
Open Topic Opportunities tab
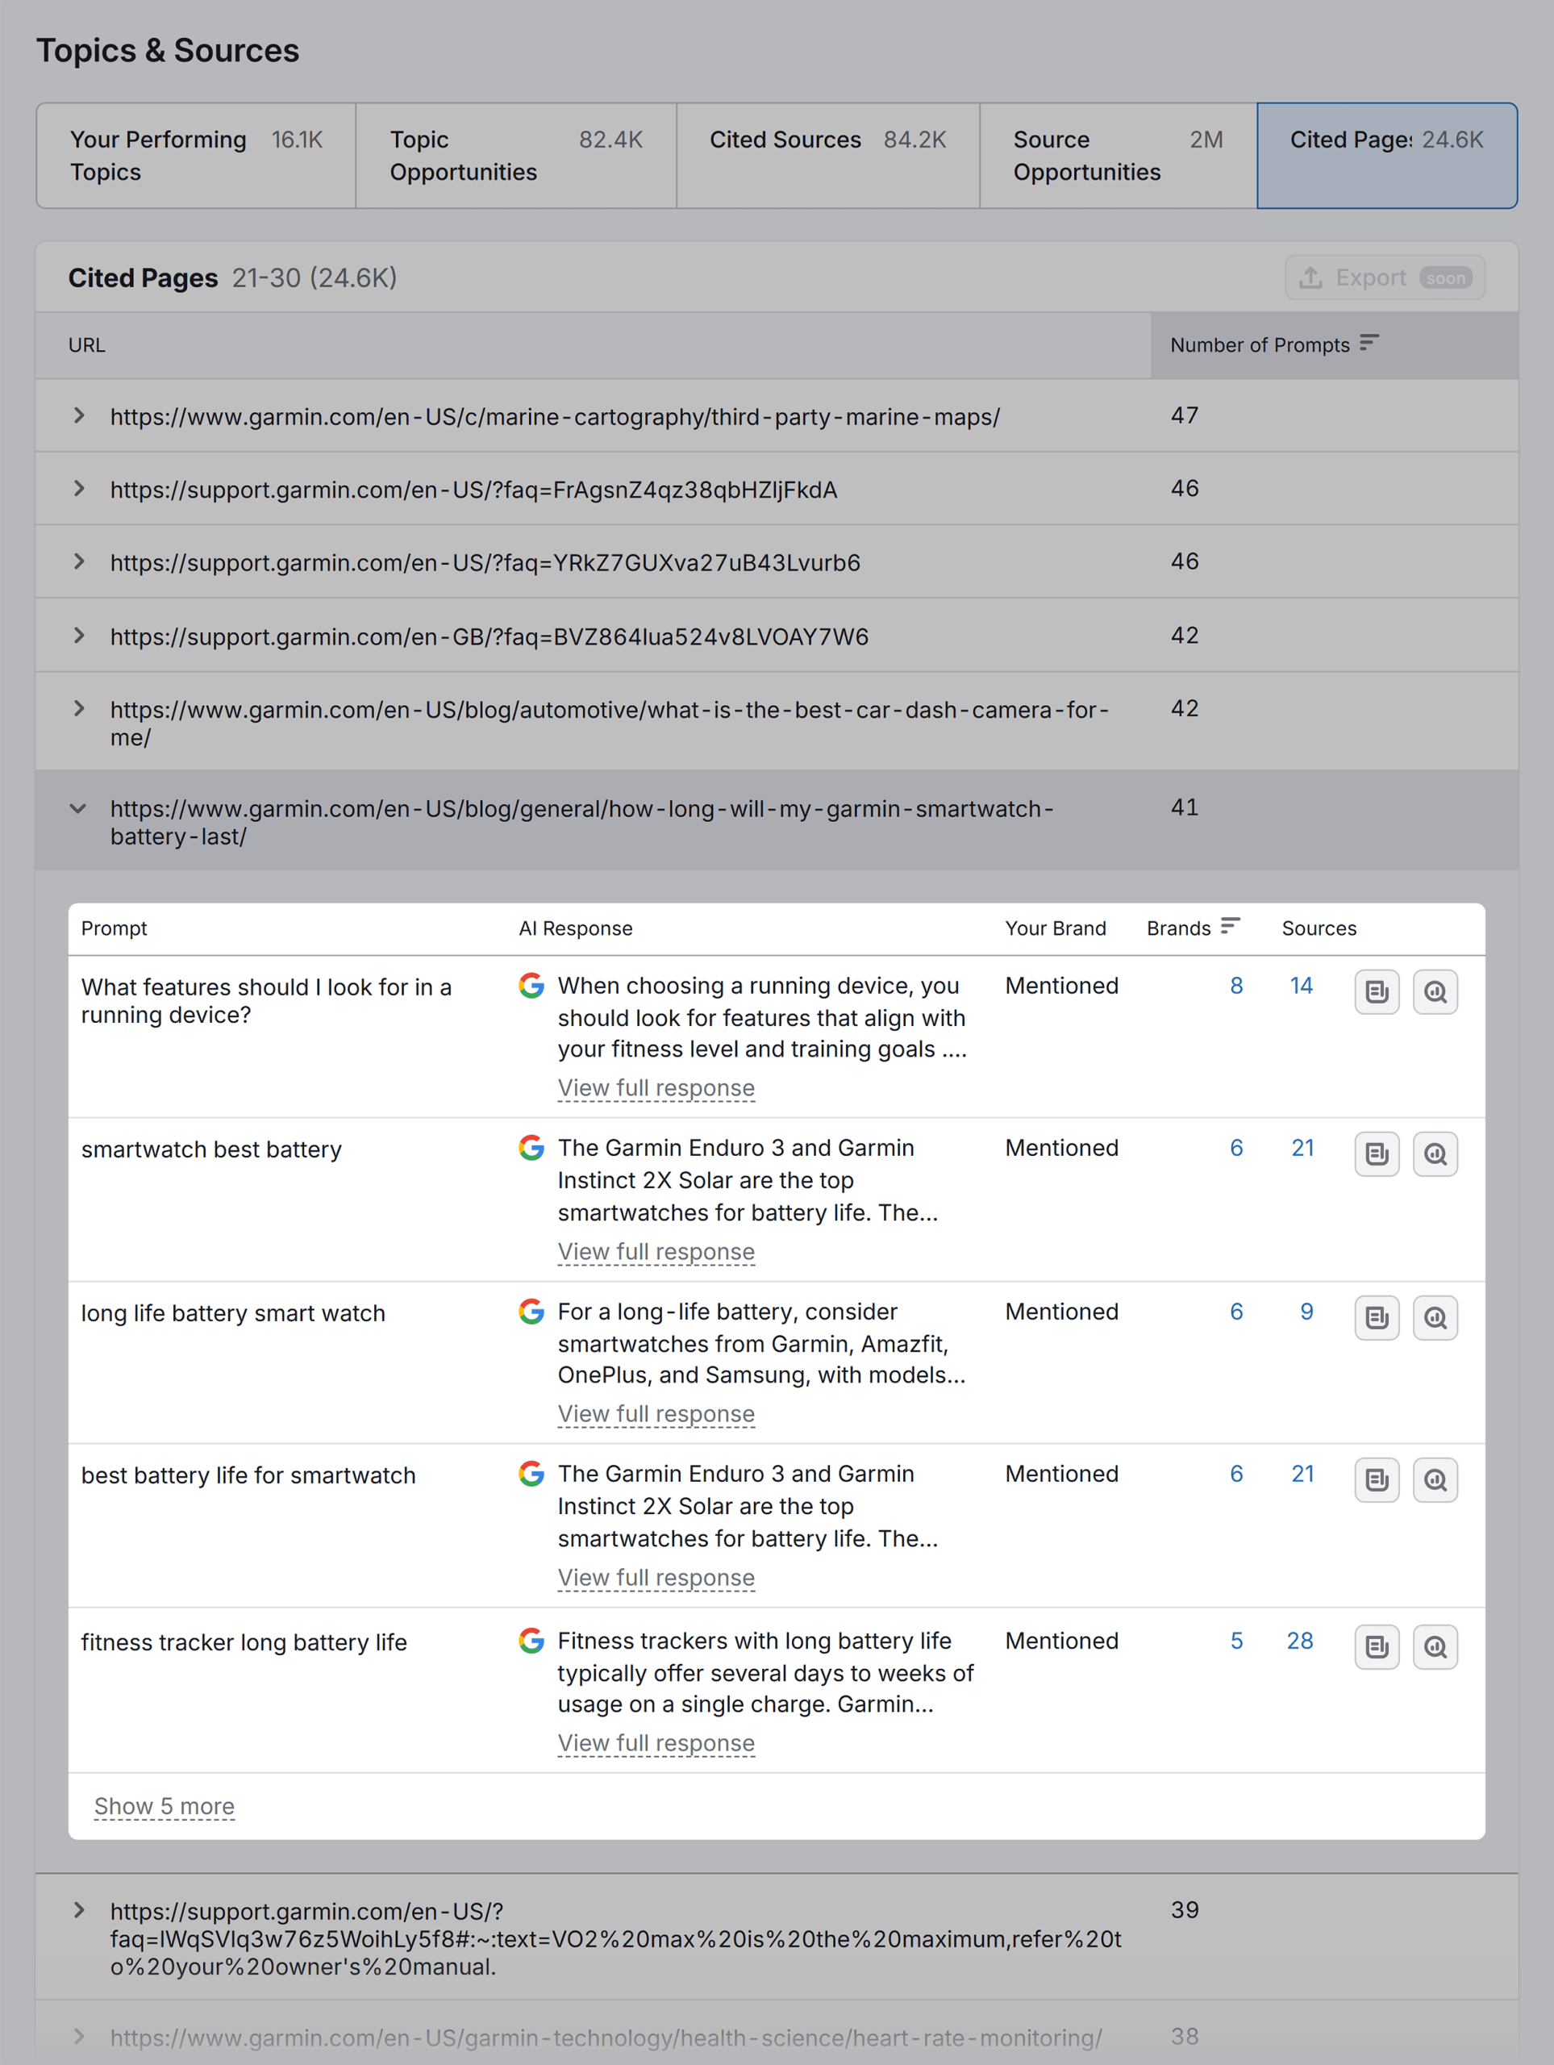(515, 156)
